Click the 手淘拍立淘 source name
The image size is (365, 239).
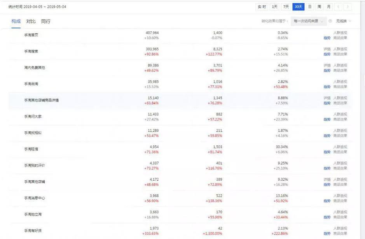coord(33,214)
